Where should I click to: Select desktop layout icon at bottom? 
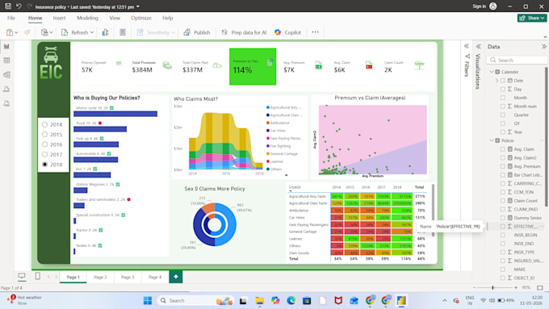[x=22, y=277]
